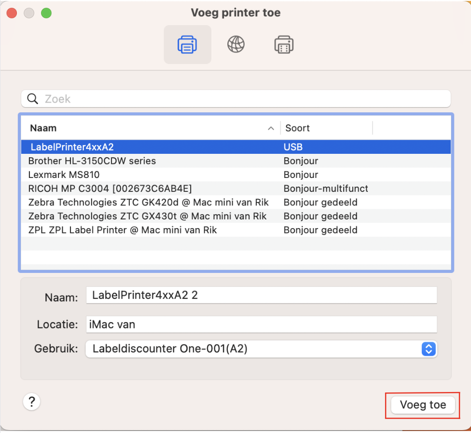
Task: Click into the Locatie text field
Action: pyautogui.click(x=262, y=325)
